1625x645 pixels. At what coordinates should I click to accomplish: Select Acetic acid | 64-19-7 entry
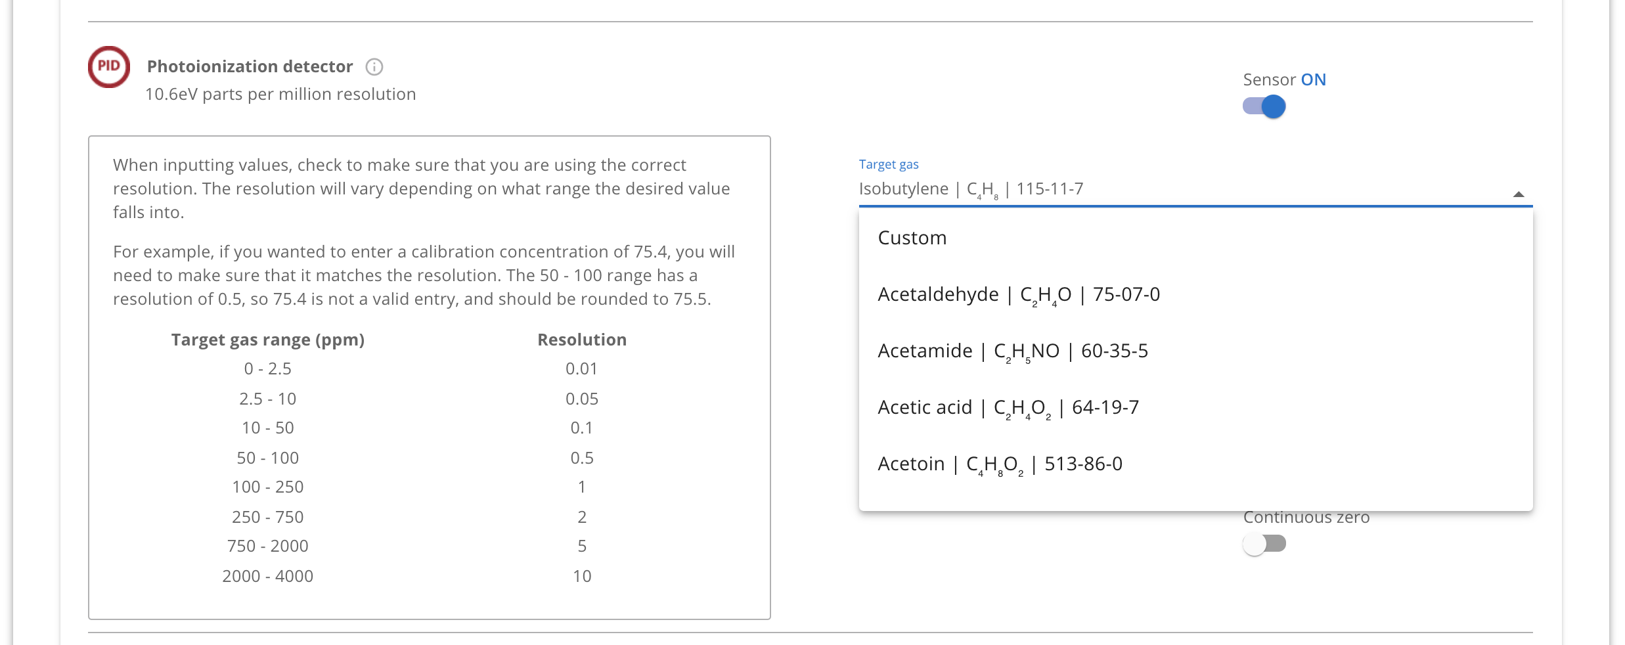point(1008,407)
